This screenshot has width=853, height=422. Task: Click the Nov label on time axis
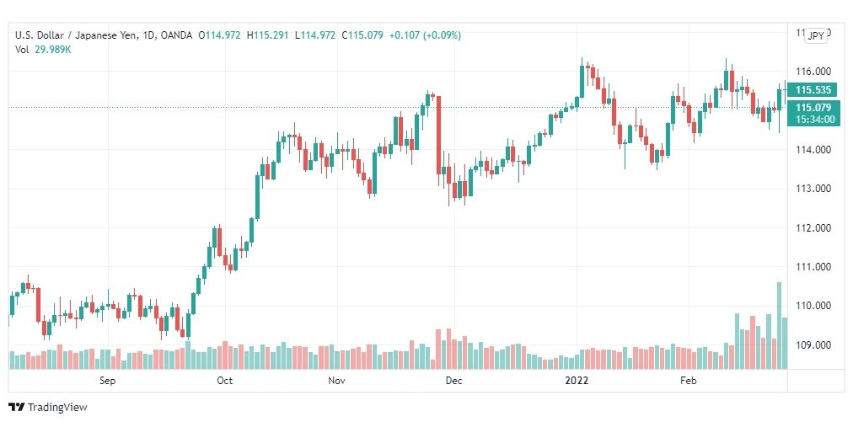(337, 381)
